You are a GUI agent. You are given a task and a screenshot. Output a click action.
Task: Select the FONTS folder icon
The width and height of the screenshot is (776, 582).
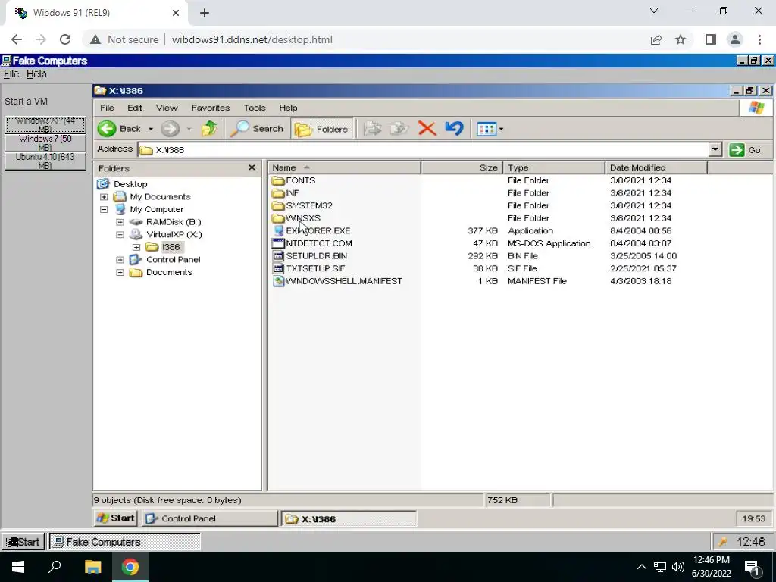tap(278, 180)
